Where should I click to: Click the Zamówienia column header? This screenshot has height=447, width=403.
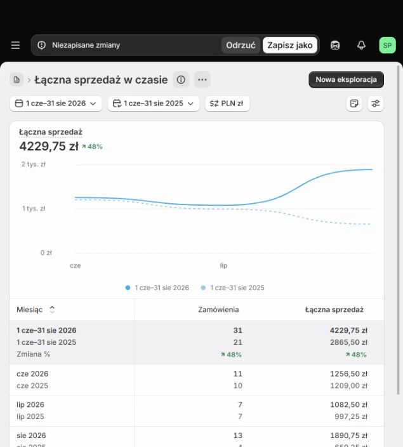pyautogui.click(x=218, y=310)
